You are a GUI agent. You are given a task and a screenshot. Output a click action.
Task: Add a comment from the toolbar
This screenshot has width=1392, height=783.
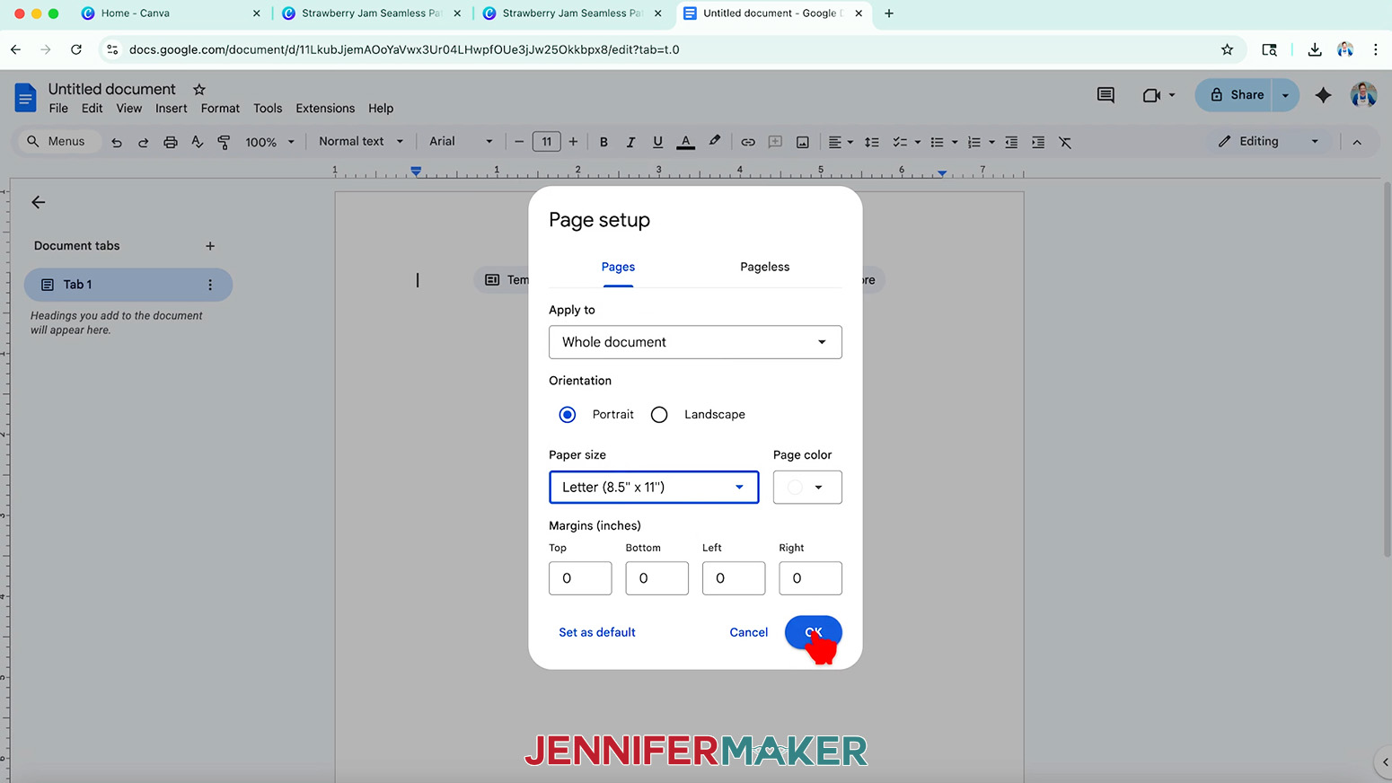pyautogui.click(x=775, y=142)
